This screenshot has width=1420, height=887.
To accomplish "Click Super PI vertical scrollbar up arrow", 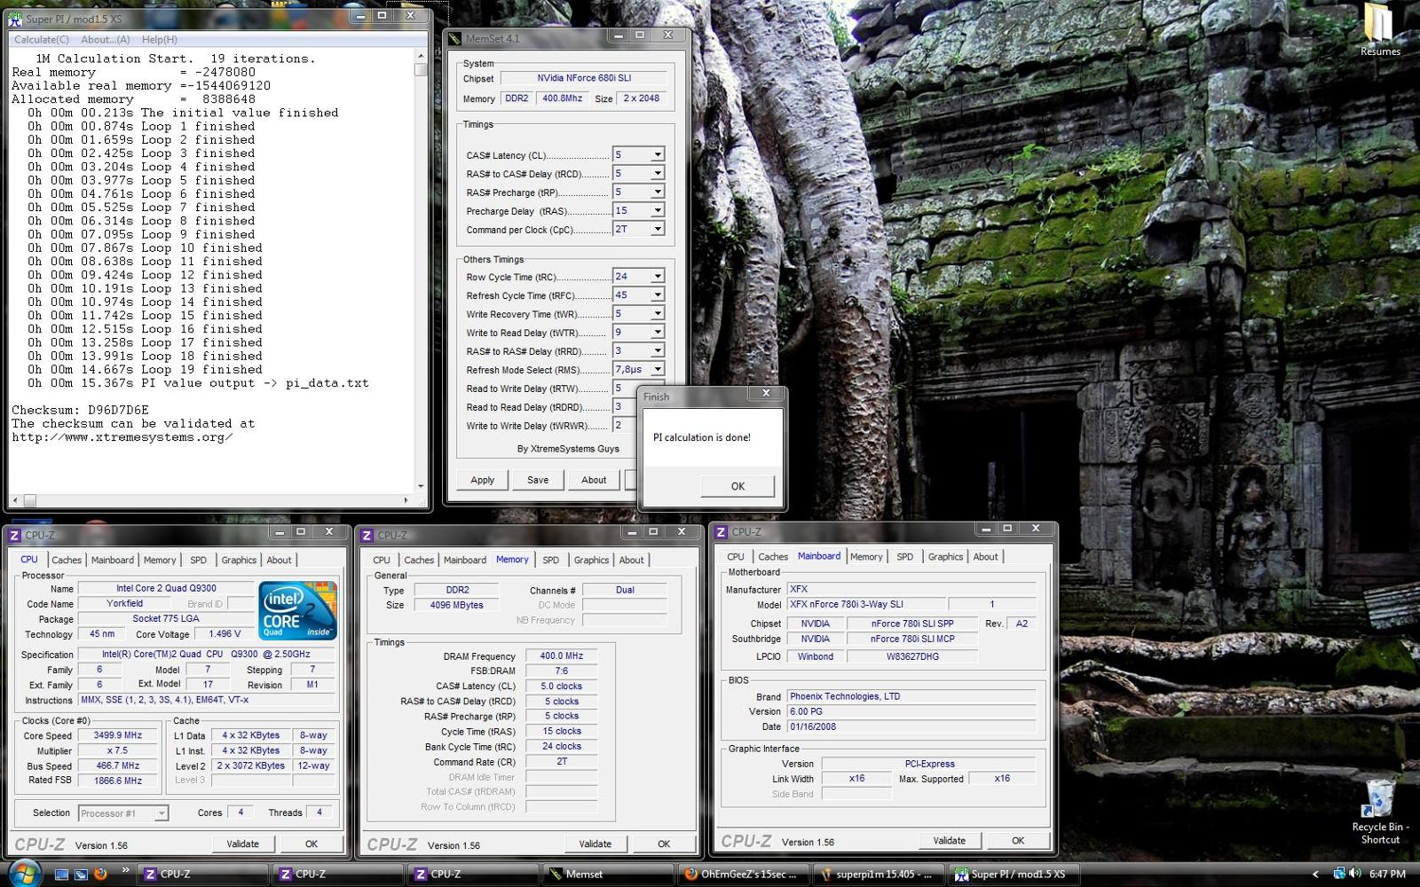I will pyautogui.click(x=421, y=55).
